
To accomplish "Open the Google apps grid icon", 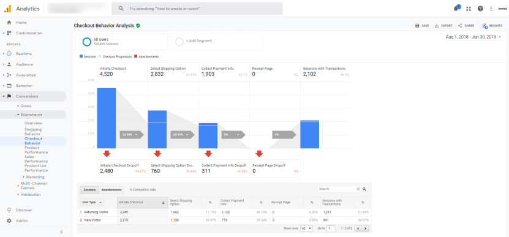I will coord(469,9).
